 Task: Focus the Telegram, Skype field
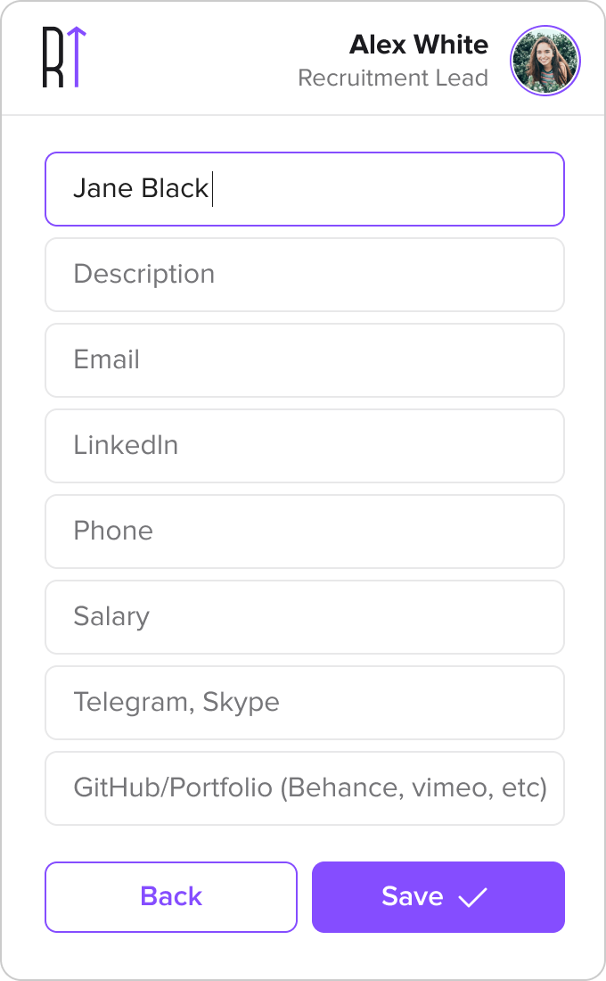pos(304,703)
